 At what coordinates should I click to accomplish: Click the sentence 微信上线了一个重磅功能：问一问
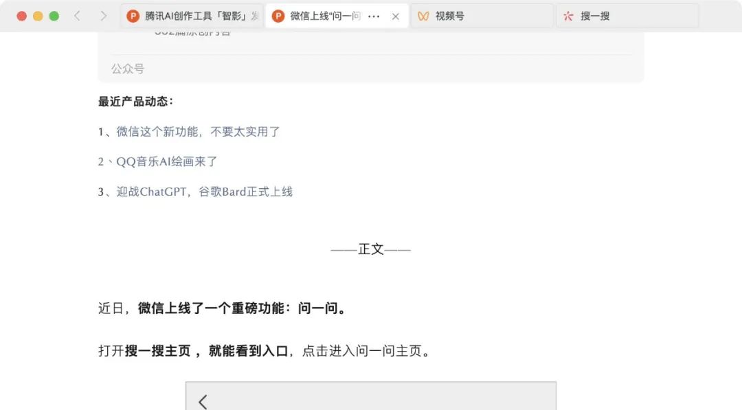pyautogui.click(x=243, y=308)
